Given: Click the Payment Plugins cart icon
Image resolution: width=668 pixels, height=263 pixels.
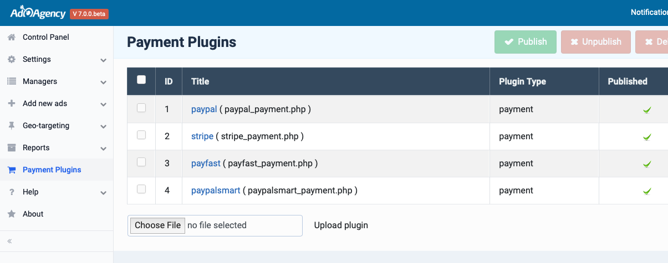Looking at the screenshot, I should point(11,170).
